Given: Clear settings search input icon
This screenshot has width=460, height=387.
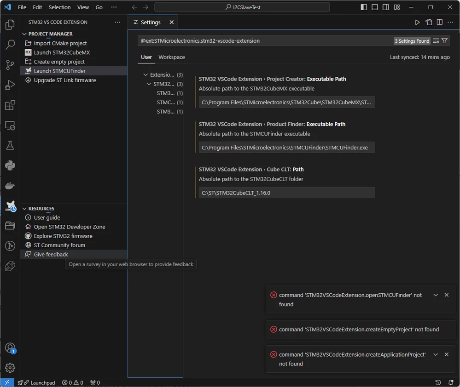Looking at the screenshot, I should (436, 41).
